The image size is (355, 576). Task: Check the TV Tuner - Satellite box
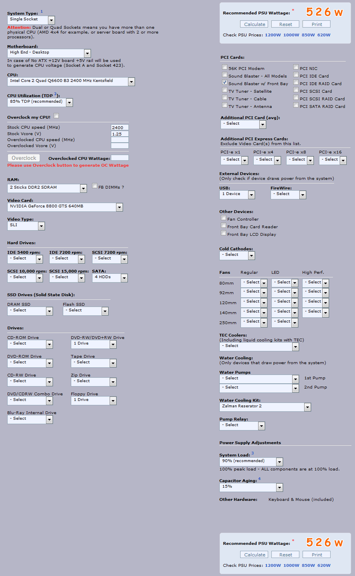225,90
